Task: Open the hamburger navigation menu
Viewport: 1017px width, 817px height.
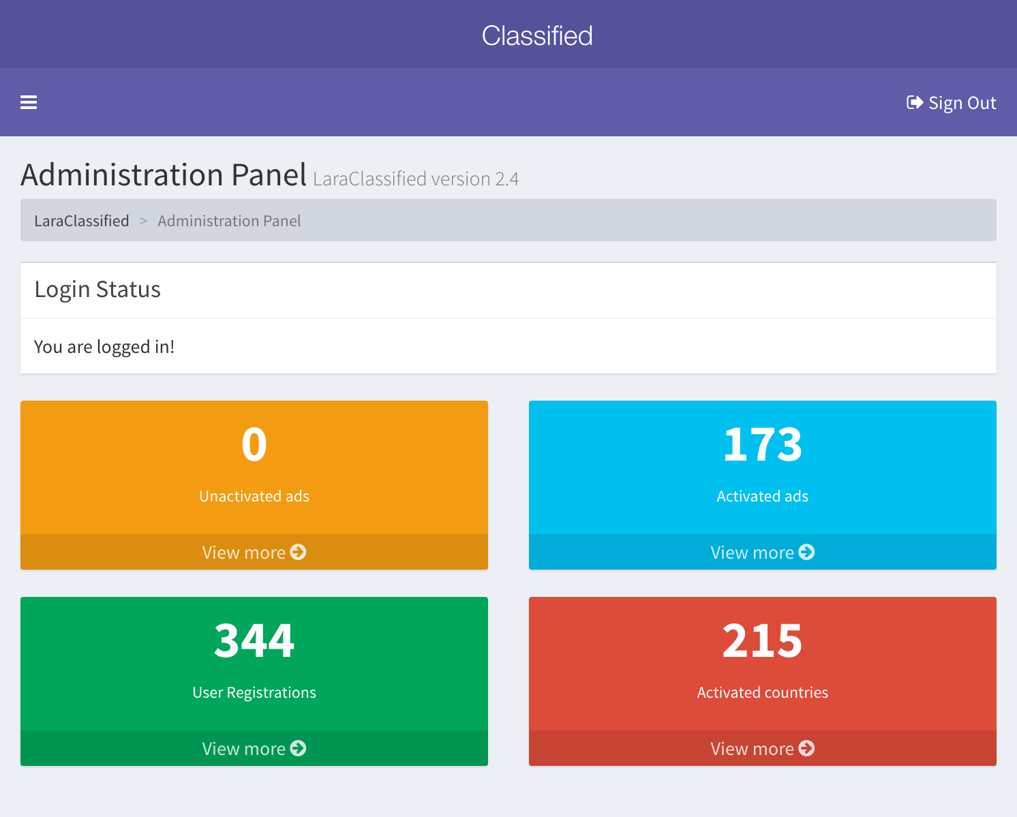Action: pos(29,102)
